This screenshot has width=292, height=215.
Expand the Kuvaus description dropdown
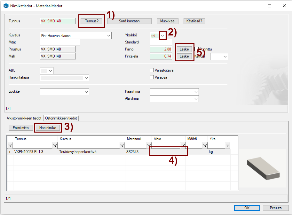(x=109, y=35)
